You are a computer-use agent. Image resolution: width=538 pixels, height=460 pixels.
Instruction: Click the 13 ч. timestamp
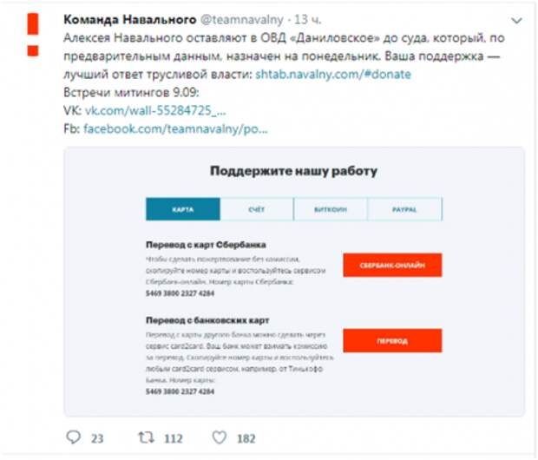click(x=308, y=20)
